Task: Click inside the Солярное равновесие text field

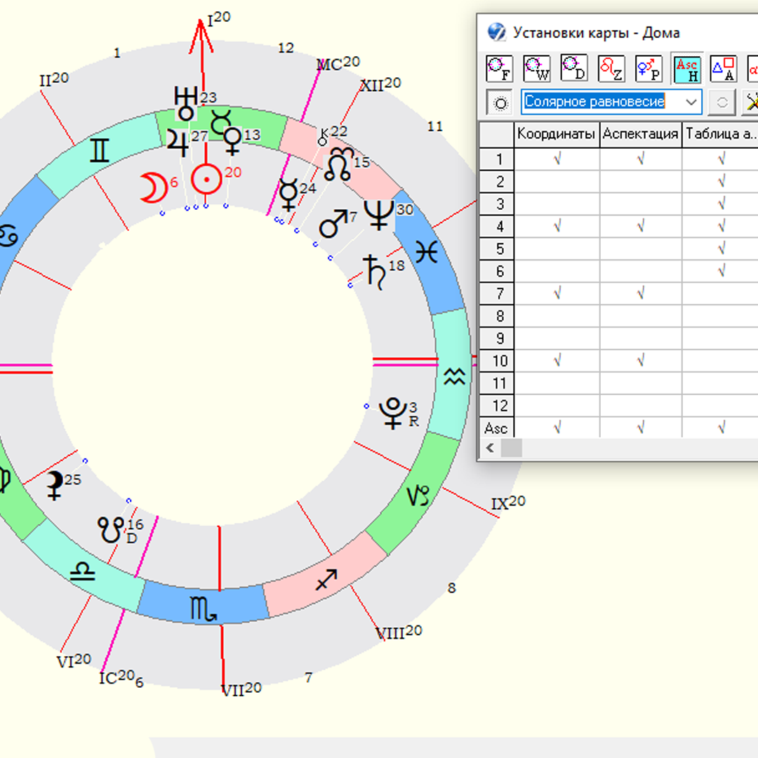Action: [602, 102]
